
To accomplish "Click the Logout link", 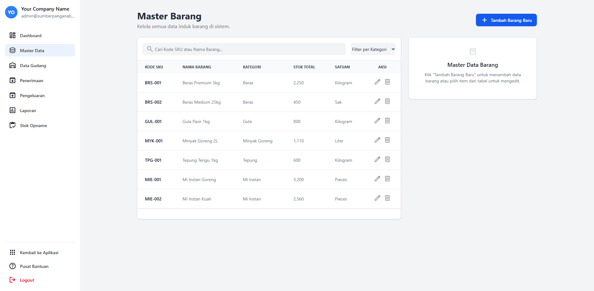I will pos(27,280).
